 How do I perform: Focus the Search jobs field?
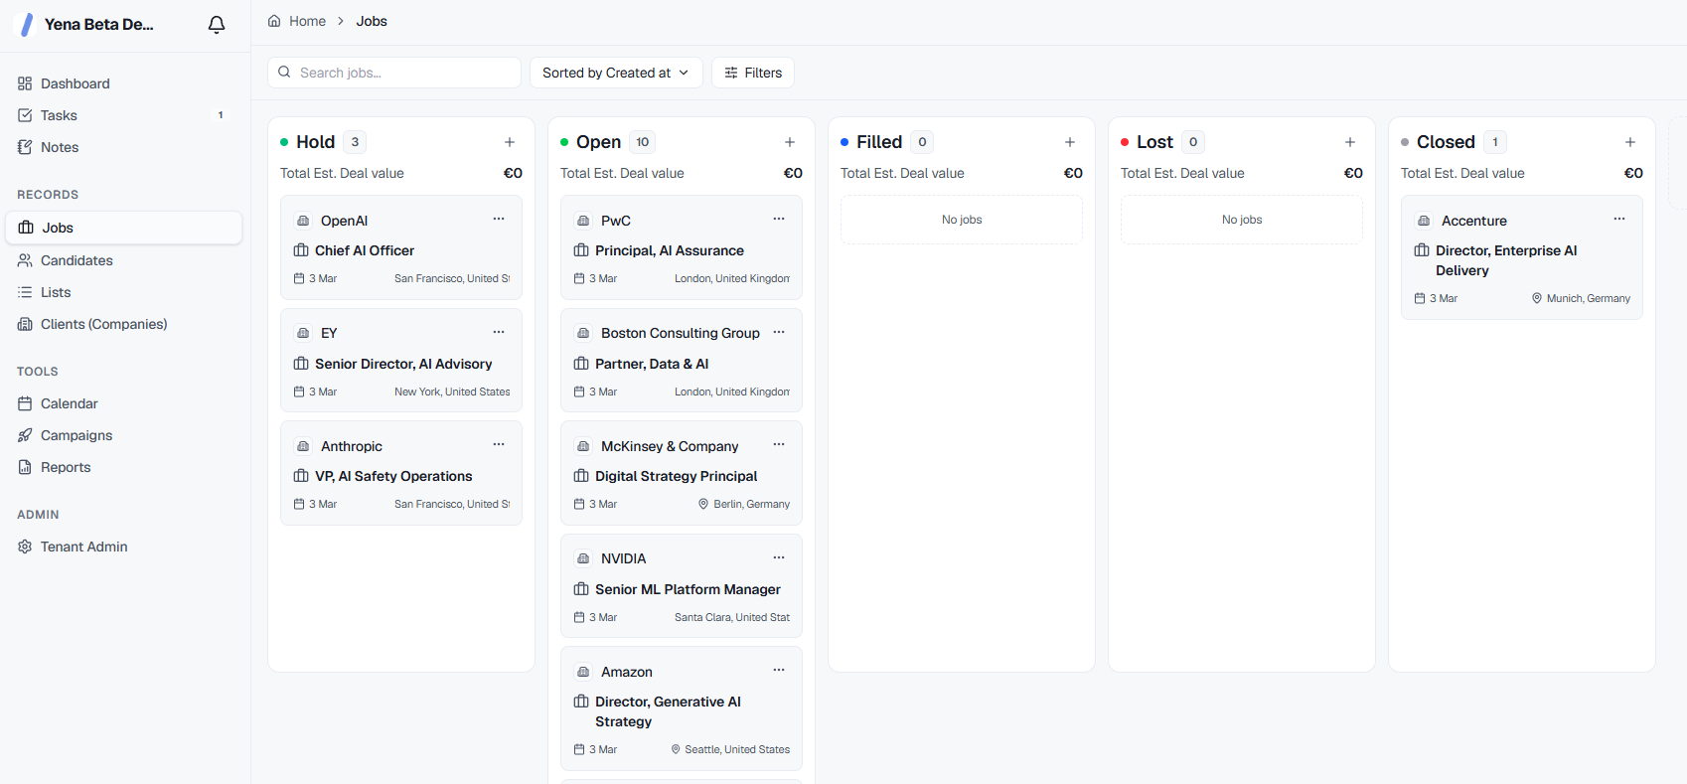point(394,73)
